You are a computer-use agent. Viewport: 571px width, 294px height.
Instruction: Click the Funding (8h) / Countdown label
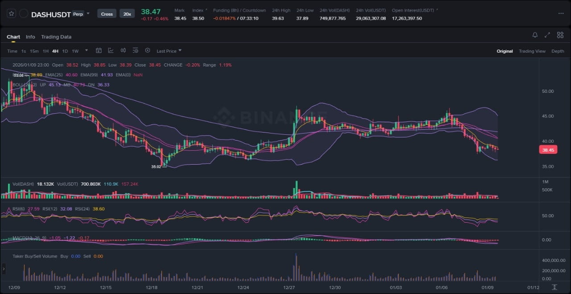[x=239, y=10]
